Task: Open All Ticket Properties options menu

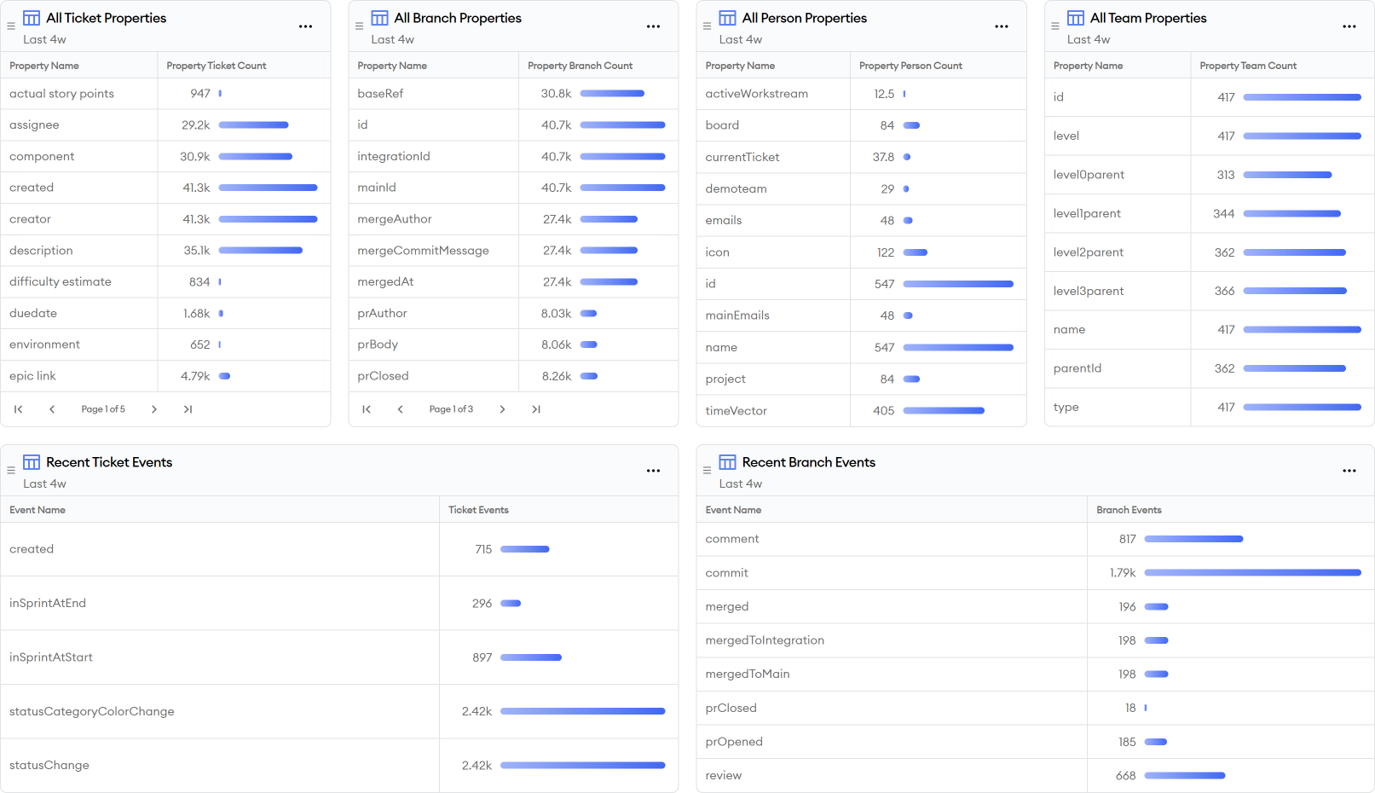Action: click(x=305, y=27)
